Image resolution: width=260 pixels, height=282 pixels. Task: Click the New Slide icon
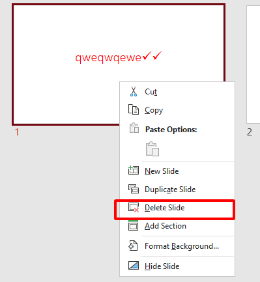[x=134, y=171]
